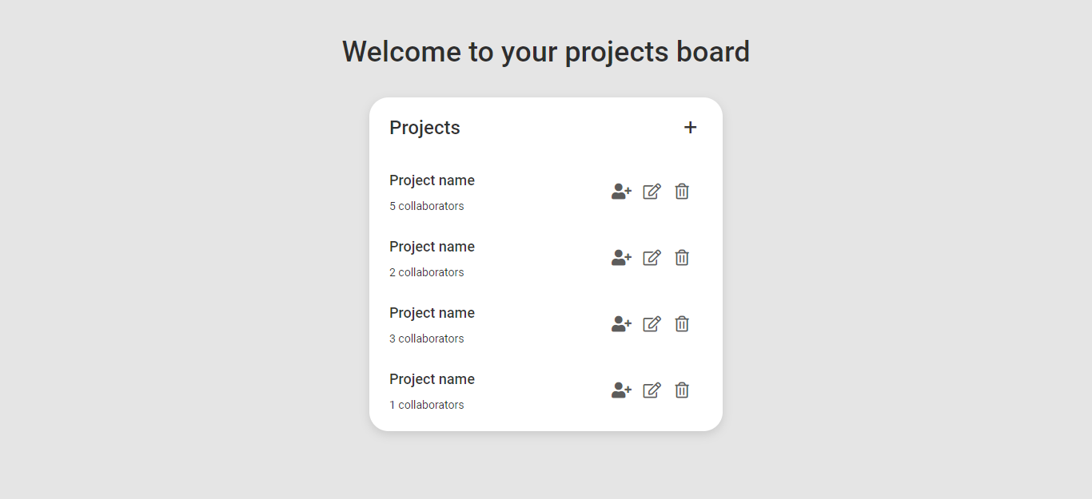Add a collaborator to the second project

[620, 258]
